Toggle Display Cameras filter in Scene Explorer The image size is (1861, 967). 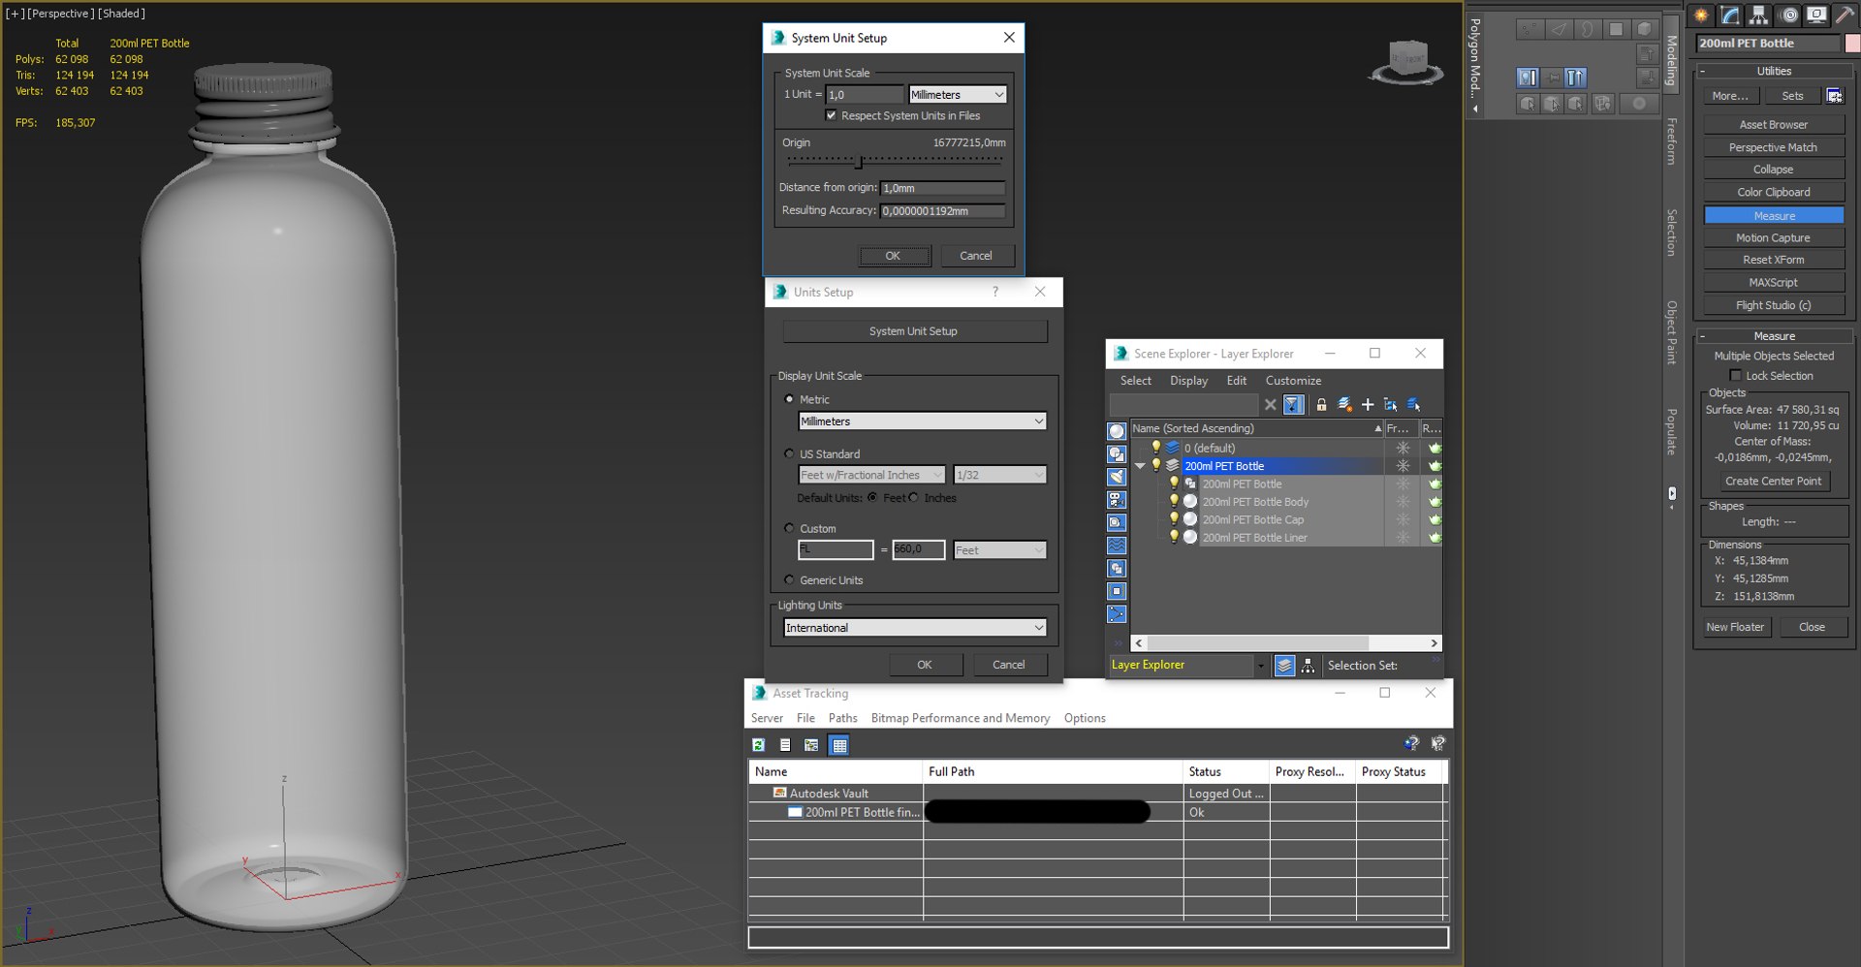(1117, 500)
